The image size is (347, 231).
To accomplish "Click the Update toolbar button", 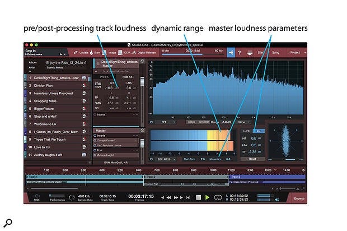I will (x=81, y=53).
